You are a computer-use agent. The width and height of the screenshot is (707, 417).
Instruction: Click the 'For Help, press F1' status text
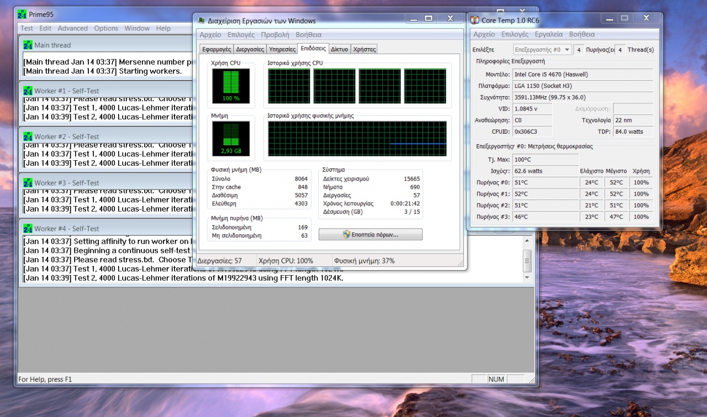(45, 379)
